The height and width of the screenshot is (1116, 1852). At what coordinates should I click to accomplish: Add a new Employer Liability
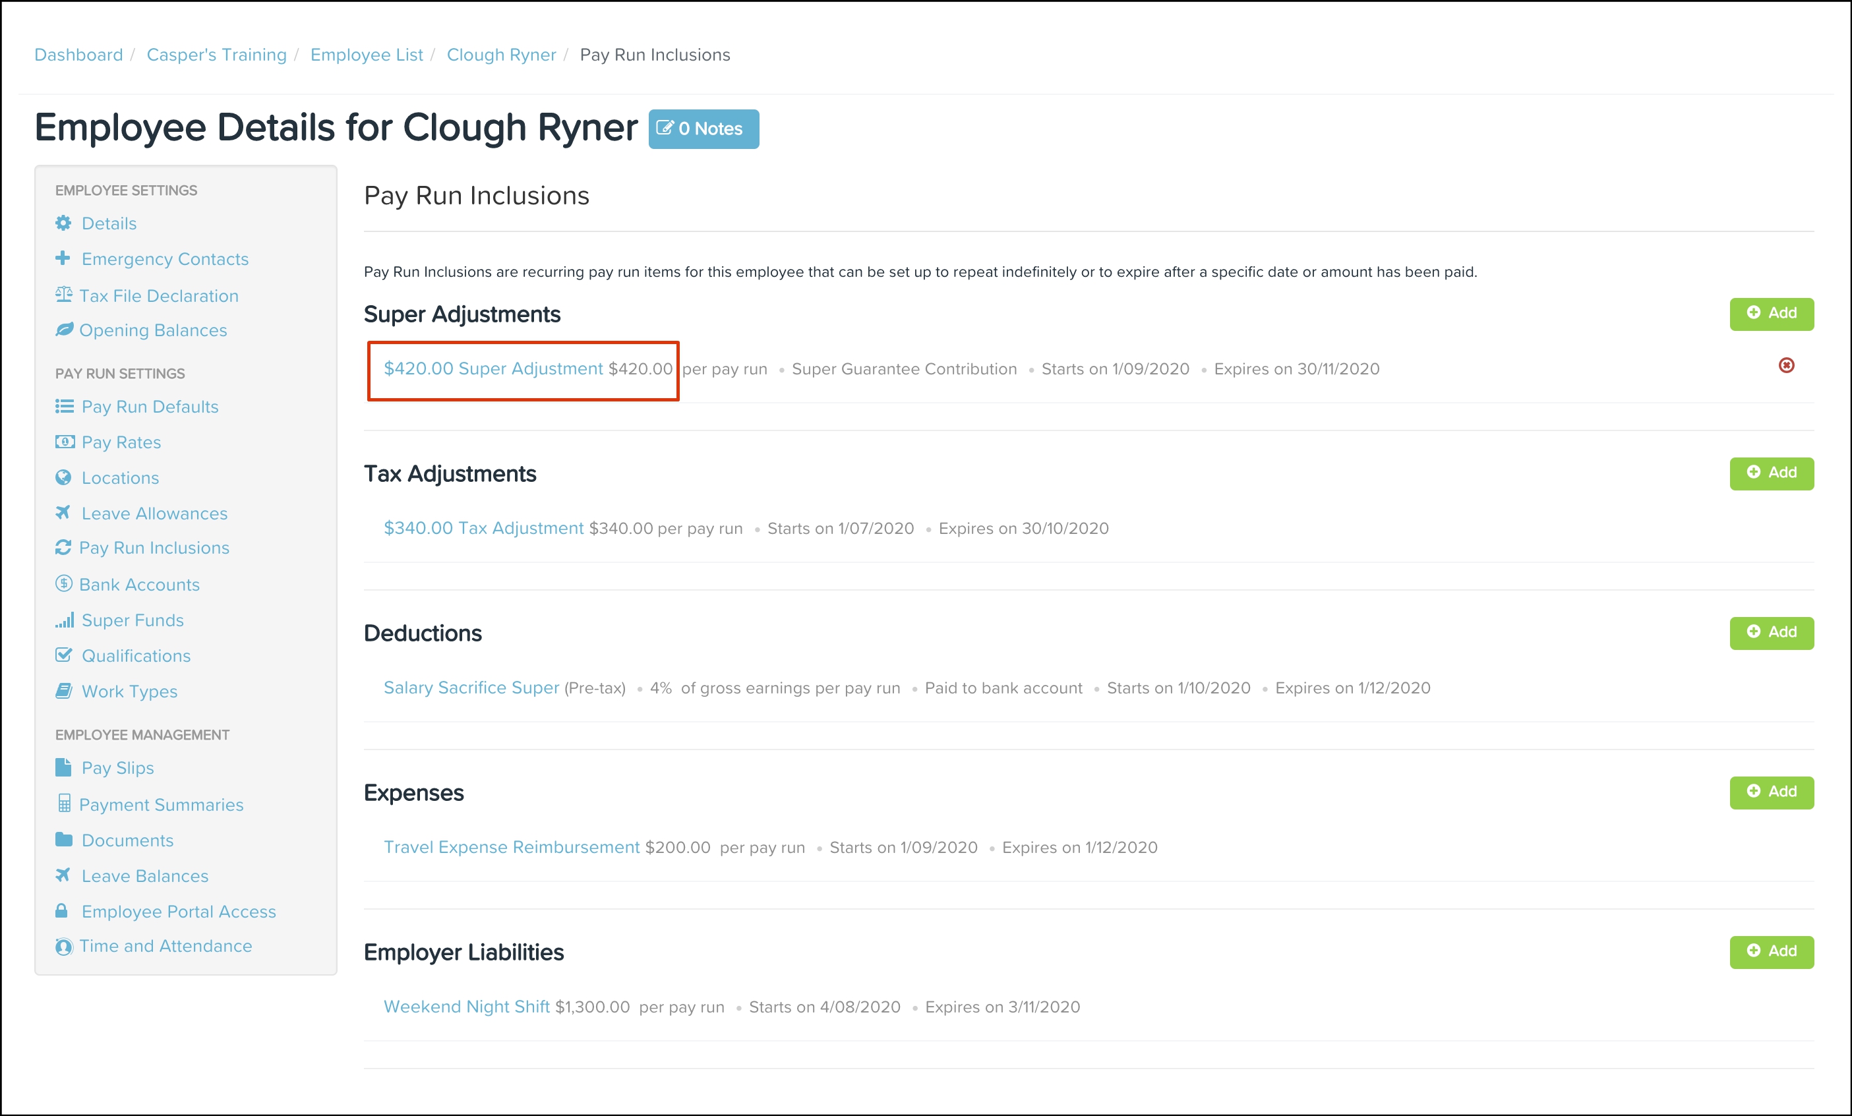tap(1771, 951)
